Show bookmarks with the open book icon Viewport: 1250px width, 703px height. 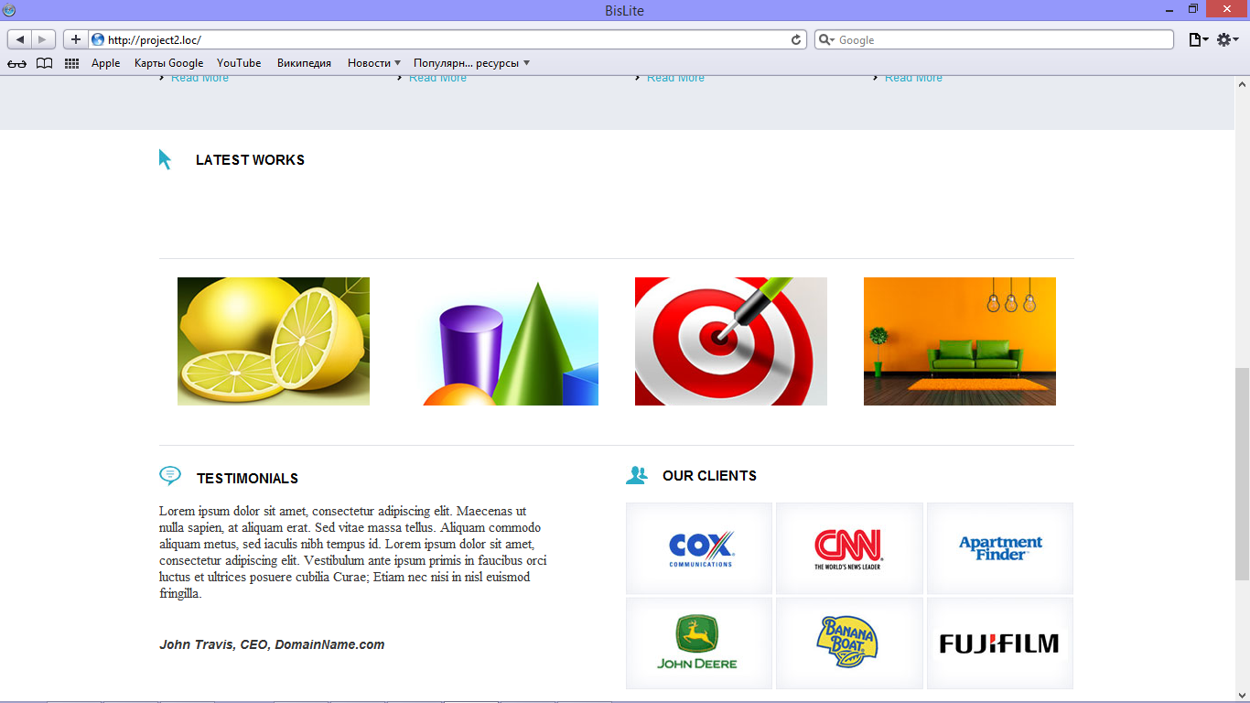click(x=44, y=63)
